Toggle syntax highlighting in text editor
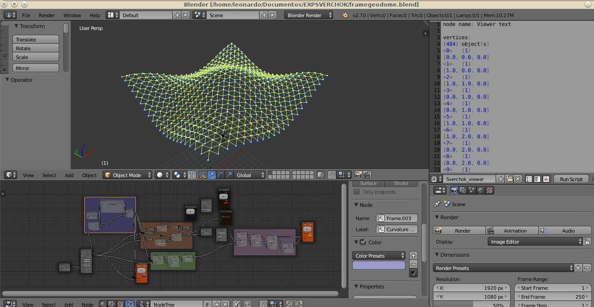The height and width of the screenshot is (307, 594). point(546,179)
